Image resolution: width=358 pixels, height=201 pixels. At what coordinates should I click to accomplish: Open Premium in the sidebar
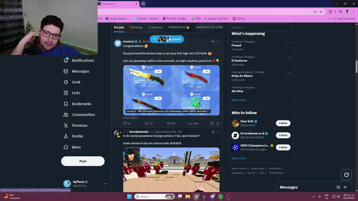(x=76, y=126)
